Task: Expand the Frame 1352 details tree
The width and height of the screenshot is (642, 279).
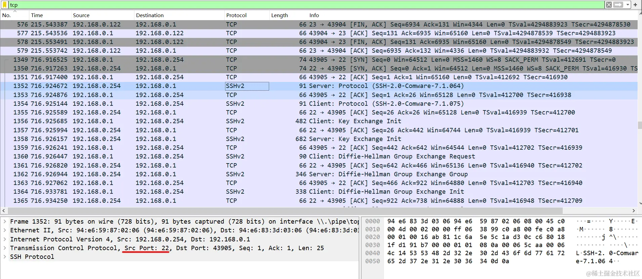Action: tap(5, 222)
